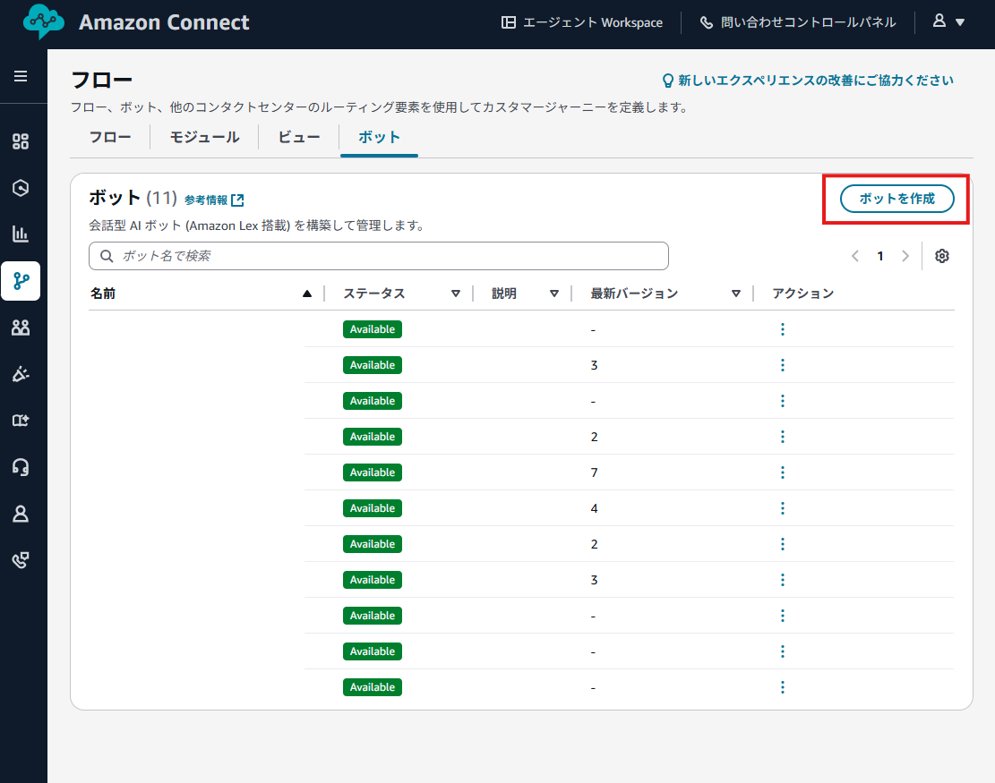Click the Amazon Connect cloud logo
995x783 pixels.
44,22
